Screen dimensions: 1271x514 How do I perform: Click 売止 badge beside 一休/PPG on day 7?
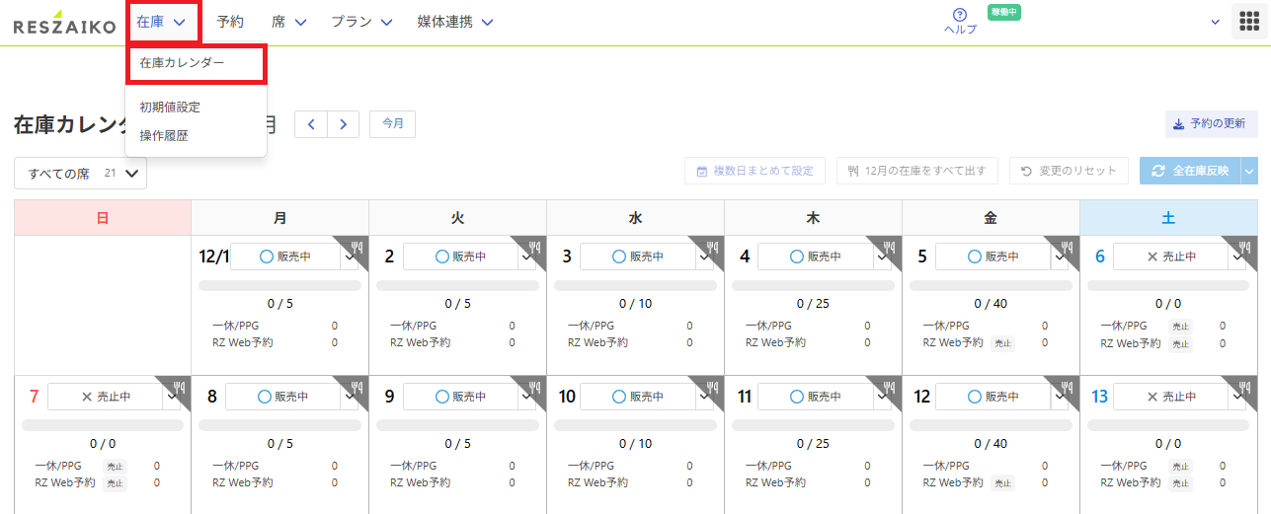(116, 466)
